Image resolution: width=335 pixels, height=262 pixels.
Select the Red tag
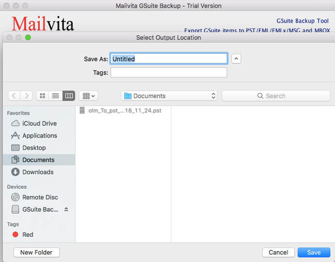coord(28,234)
